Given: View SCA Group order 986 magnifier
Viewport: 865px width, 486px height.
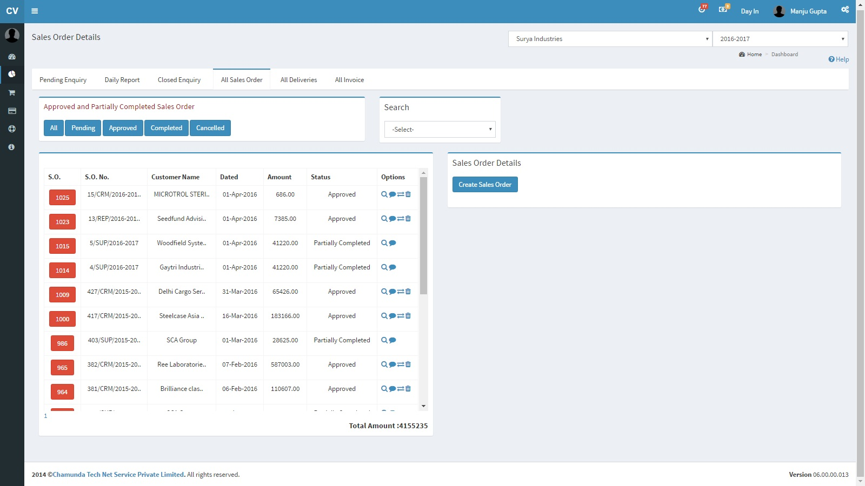Looking at the screenshot, I should coord(384,340).
